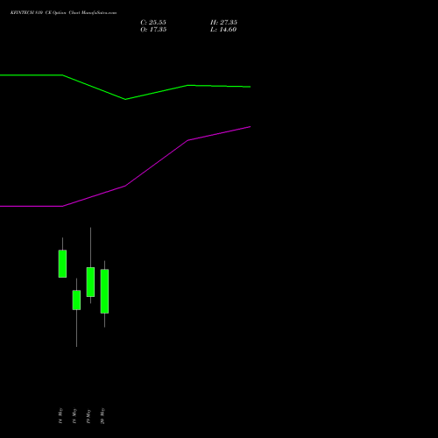Click the 19 May candlestick
This screenshot has width=438, height=438.
click(x=90, y=282)
